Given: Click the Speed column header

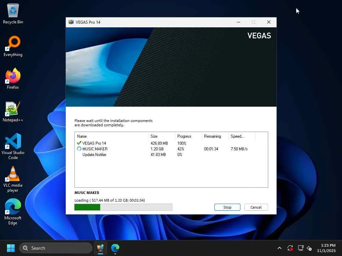Looking at the screenshot, I should point(242,136).
